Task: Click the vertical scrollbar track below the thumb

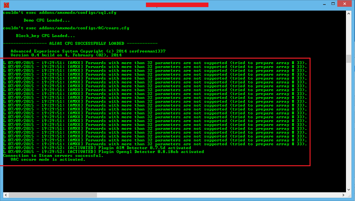Action: [x=349, y=125]
